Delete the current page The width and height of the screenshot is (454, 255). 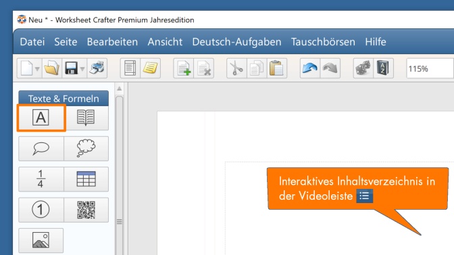pyautogui.click(x=204, y=69)
